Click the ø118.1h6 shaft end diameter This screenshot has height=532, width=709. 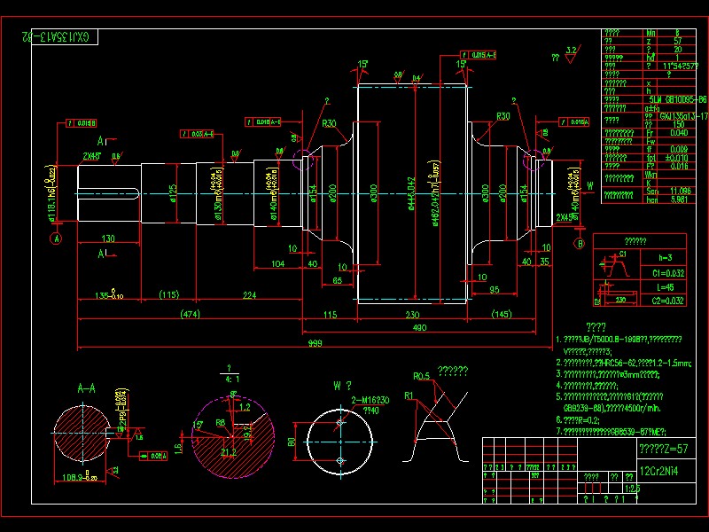tap(52, 193)
